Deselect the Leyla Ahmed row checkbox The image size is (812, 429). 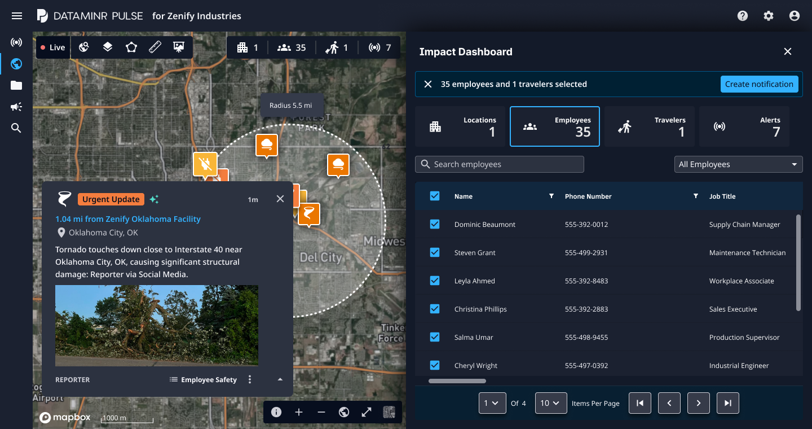tap(435, 281)
